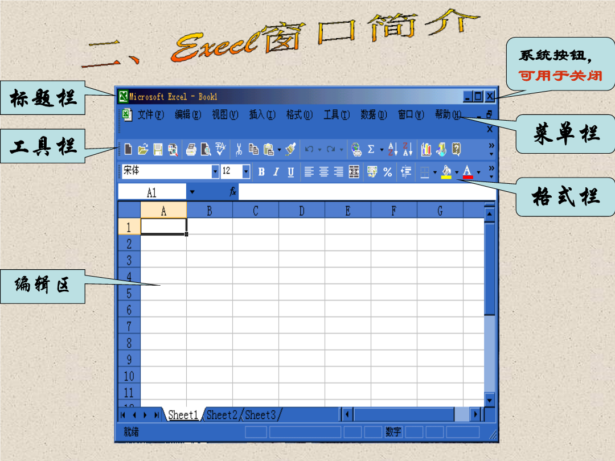Expand the formatting toolbar options chevron
This screenshot has width=615, height=461.
(x=491, y=172)
